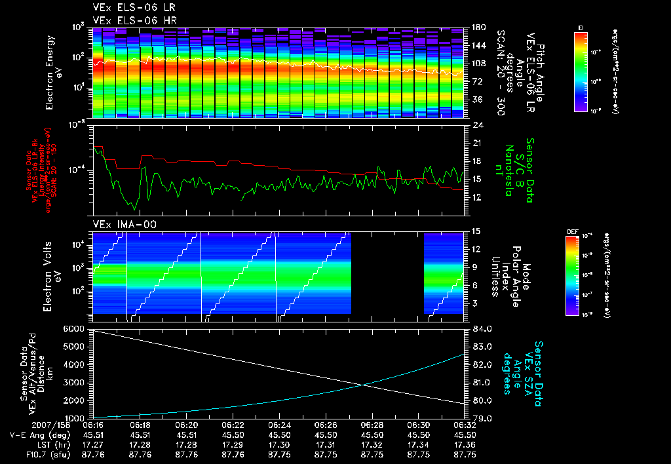Click the 79.0 SZA axis tick label
Image resolution: width=671 pixels, height=464 pixels.
[482, 419]
